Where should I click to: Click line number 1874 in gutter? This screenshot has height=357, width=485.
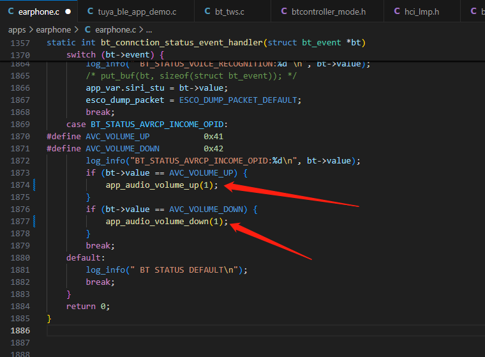click(20, 185)
